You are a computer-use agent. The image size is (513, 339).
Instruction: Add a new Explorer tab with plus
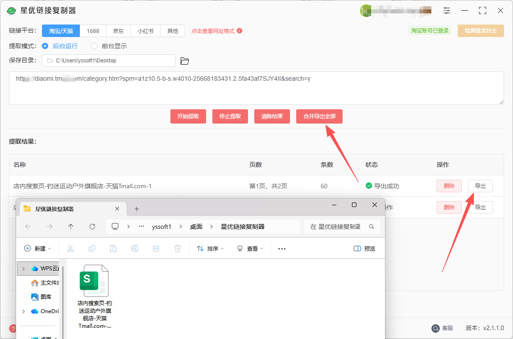tap(137, 209)
